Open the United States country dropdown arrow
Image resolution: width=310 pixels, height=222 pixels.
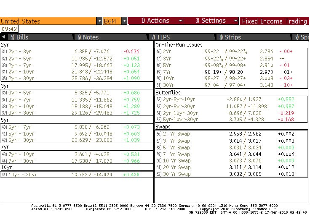click(99, 21)
